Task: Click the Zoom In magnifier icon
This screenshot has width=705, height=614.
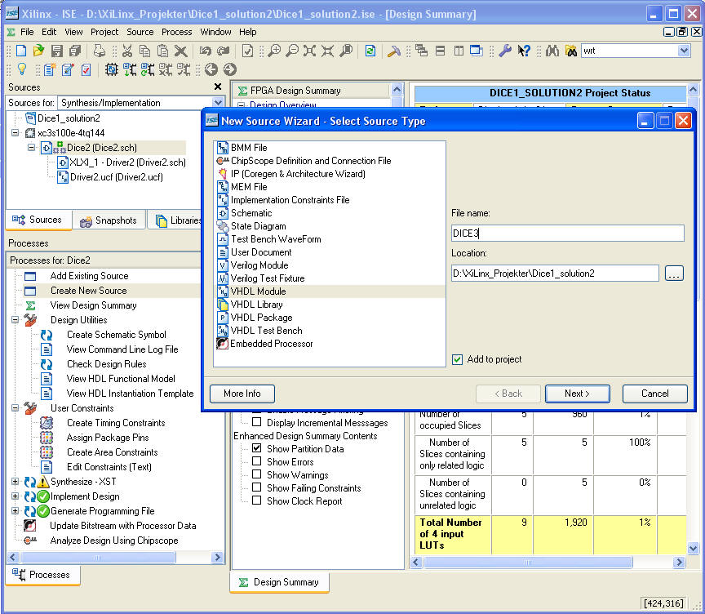Action: click(x=274, y=51)
